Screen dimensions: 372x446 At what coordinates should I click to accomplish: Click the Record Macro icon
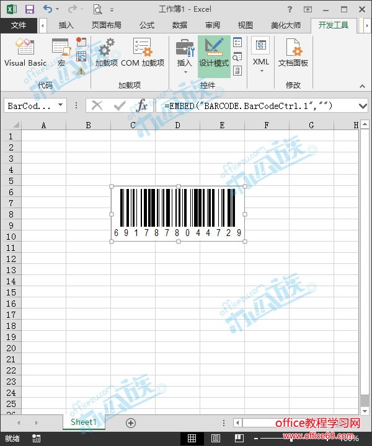coord(81,42)
